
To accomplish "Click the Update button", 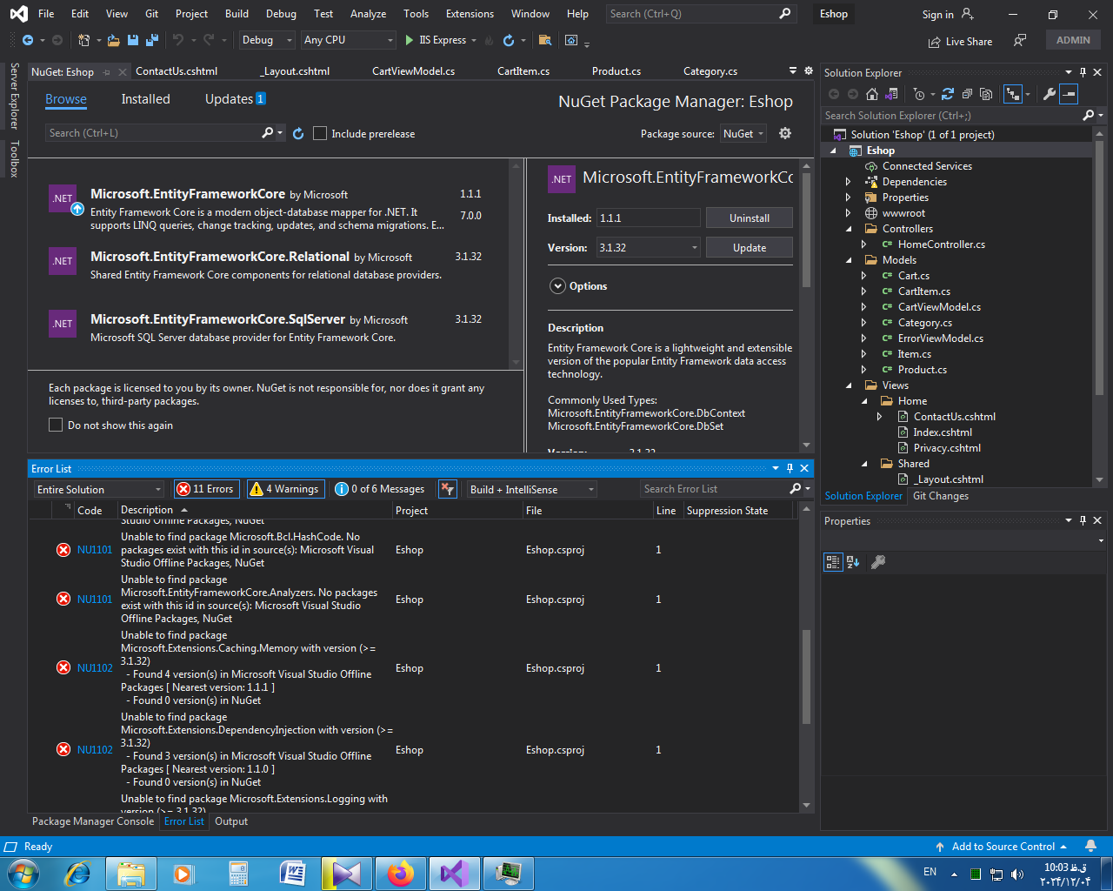I will click(x=749, y=247).
